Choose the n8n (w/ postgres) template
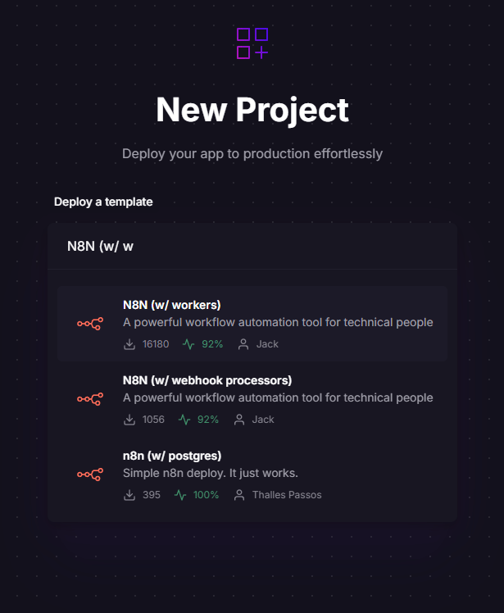The height and width of the screenshot is (613, 504). click(x=252, y=475)
